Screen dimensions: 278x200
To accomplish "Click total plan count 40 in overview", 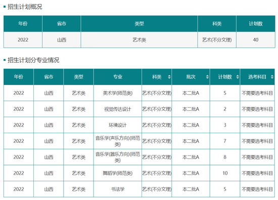I will tap(255, 39).
